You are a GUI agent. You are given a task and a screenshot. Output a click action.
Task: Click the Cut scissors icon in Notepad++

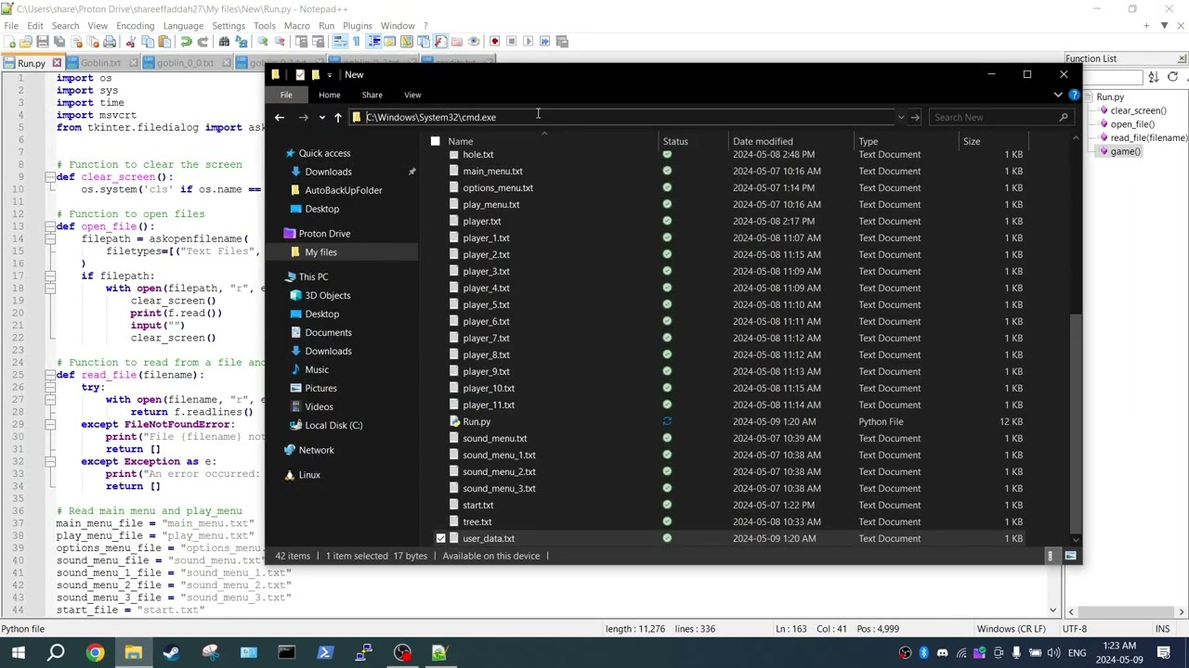click(x=131, y=41)
